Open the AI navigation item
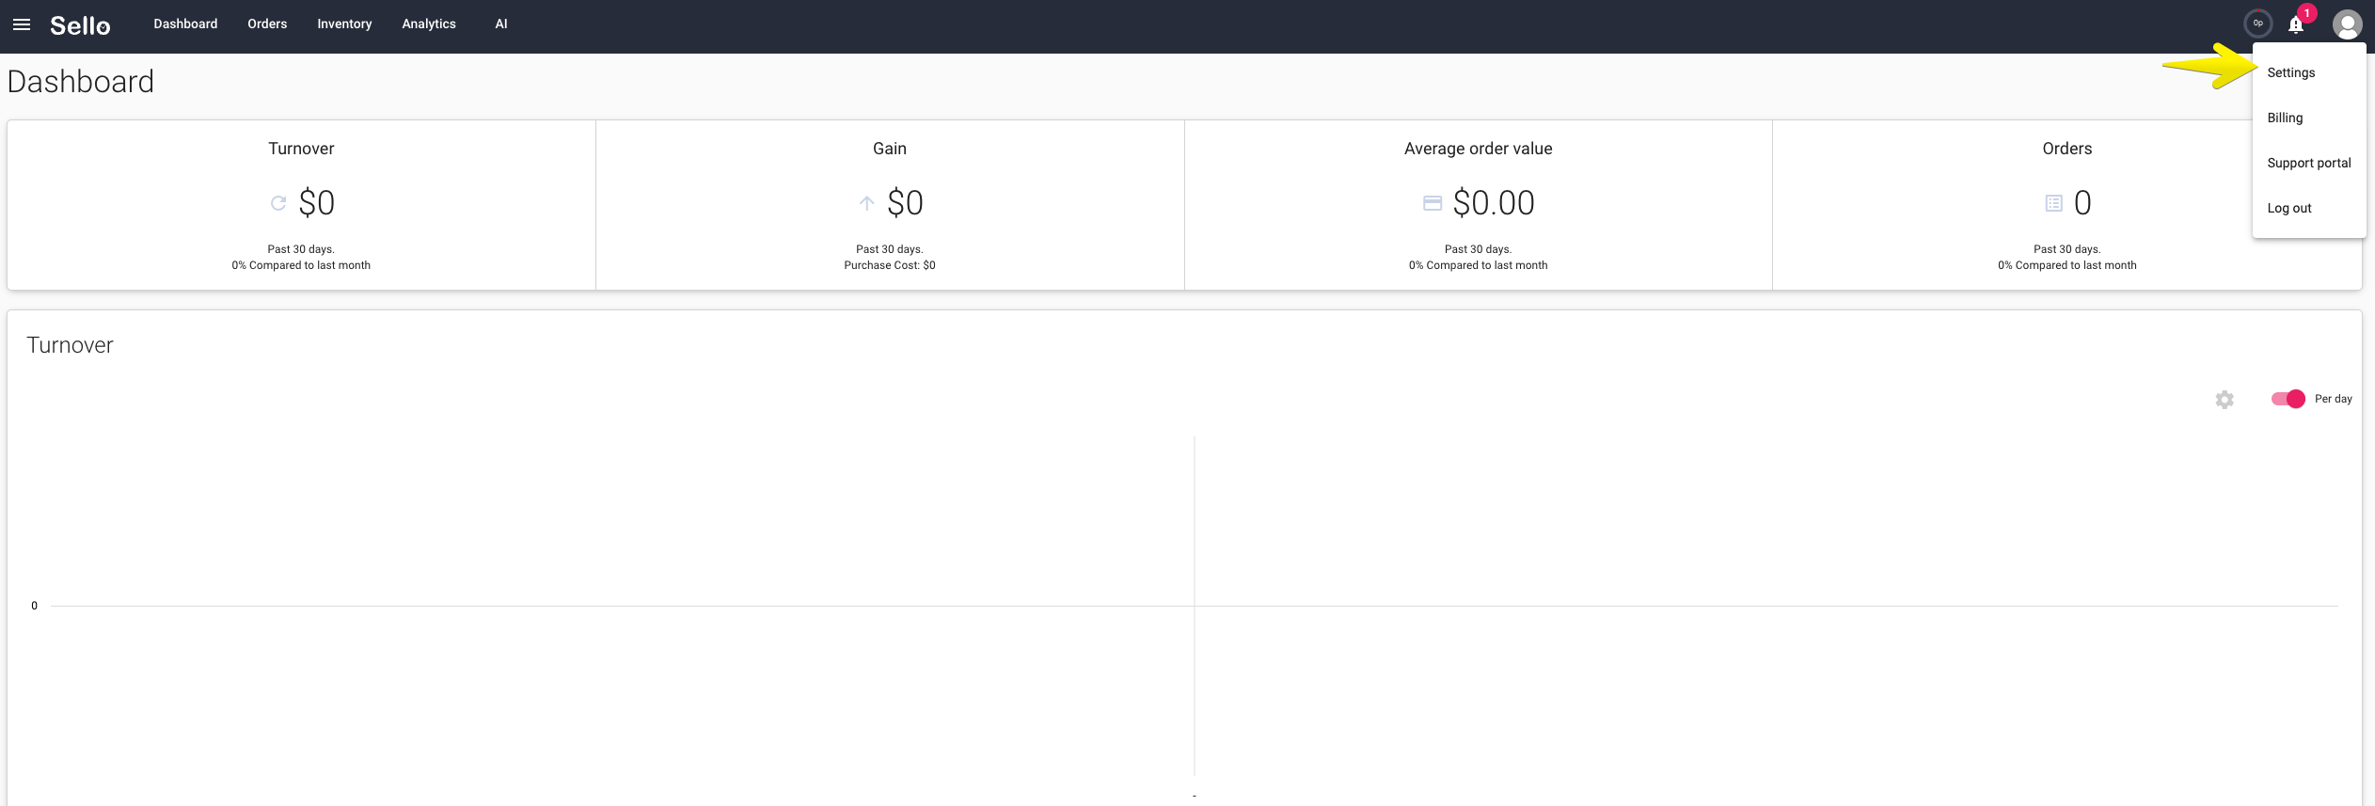Viewport: 2375px width, 806px height. pyautogui.click(x=501, y=24)
